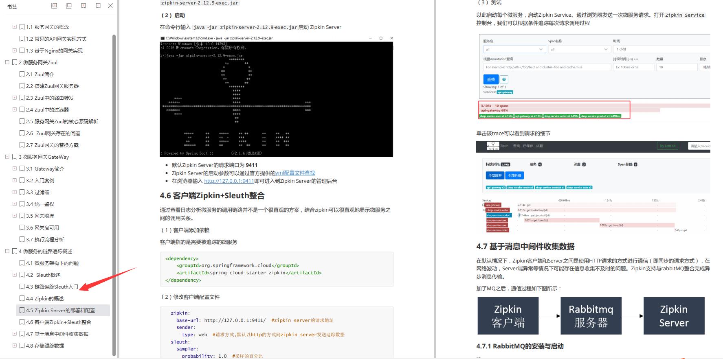Collapse the 3 微服务网关GateWay section
This screenshot has width=723, height=359.
pos(7,157)
